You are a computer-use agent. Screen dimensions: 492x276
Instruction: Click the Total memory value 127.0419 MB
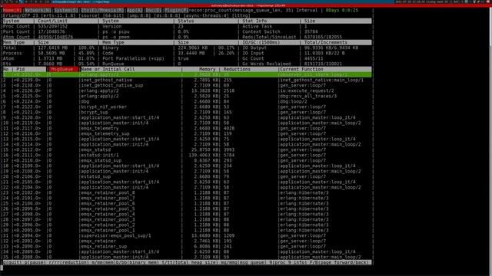point(53,48)
